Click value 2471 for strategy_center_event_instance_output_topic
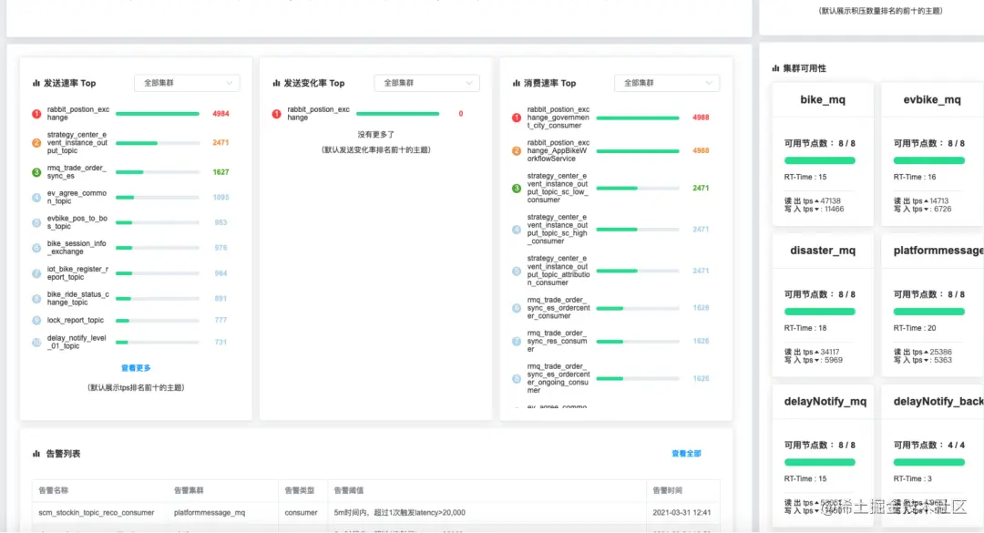The image size is (984, 533). pyautogui.click(x=220, y=143)
